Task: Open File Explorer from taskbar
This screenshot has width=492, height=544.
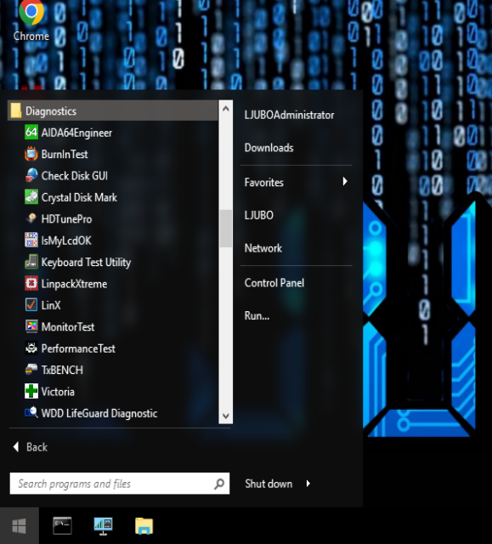Action: [x=144, y=526]
